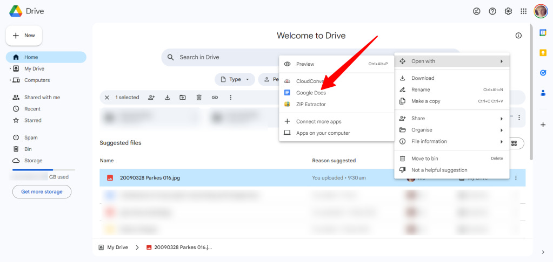553x262 pixels.
Task: Open the Google apps grid icon
Action: coord(524,11)
